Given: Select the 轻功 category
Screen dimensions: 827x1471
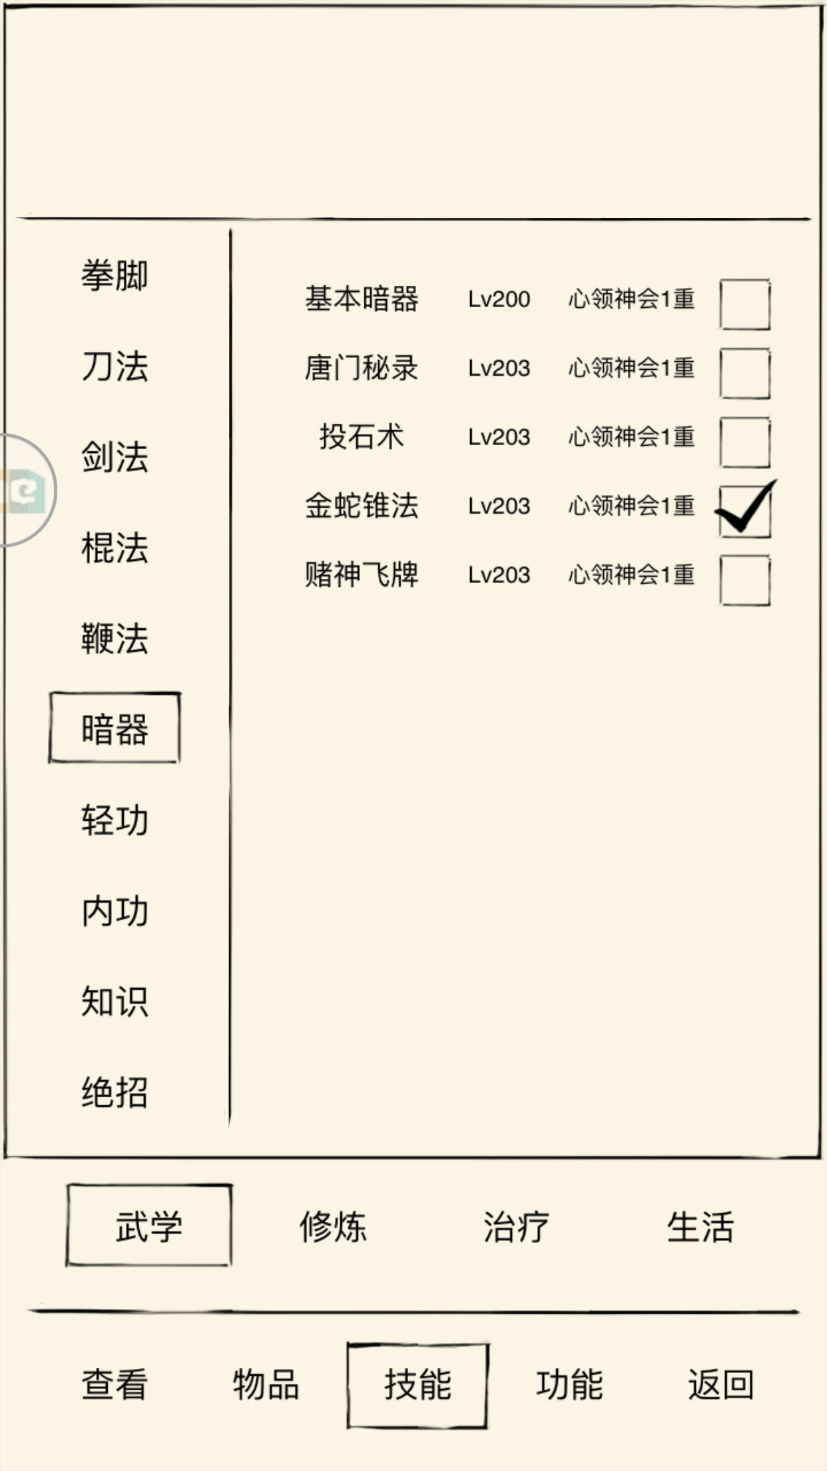Looking at the screenshot, I should (x=115, y=820).
